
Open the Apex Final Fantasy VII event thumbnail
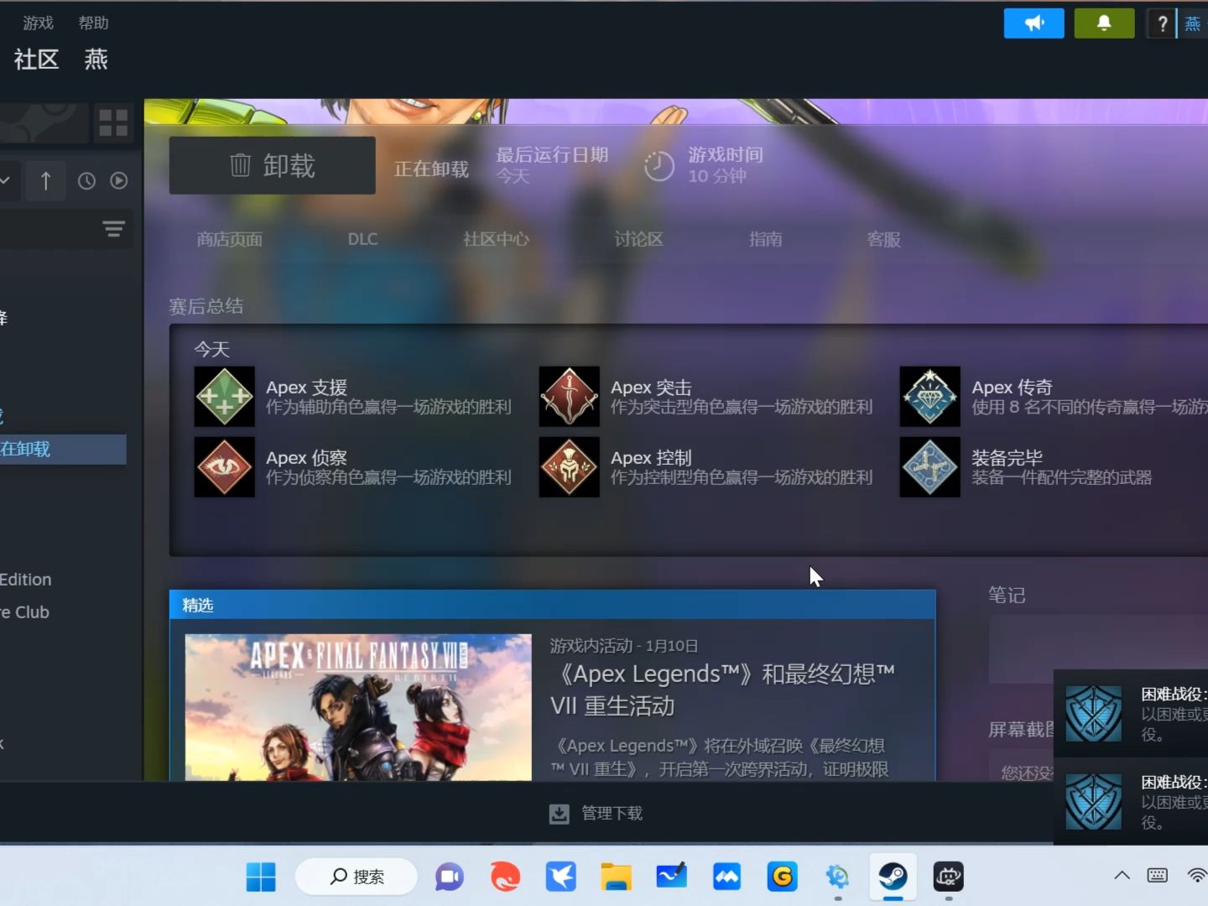click(358, 707)
